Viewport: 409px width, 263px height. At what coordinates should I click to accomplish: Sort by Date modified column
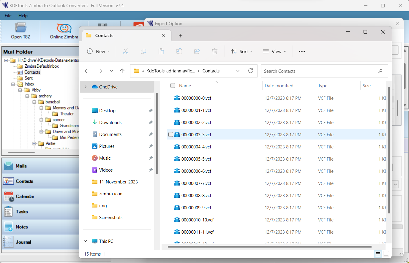[x=279, y=85]
